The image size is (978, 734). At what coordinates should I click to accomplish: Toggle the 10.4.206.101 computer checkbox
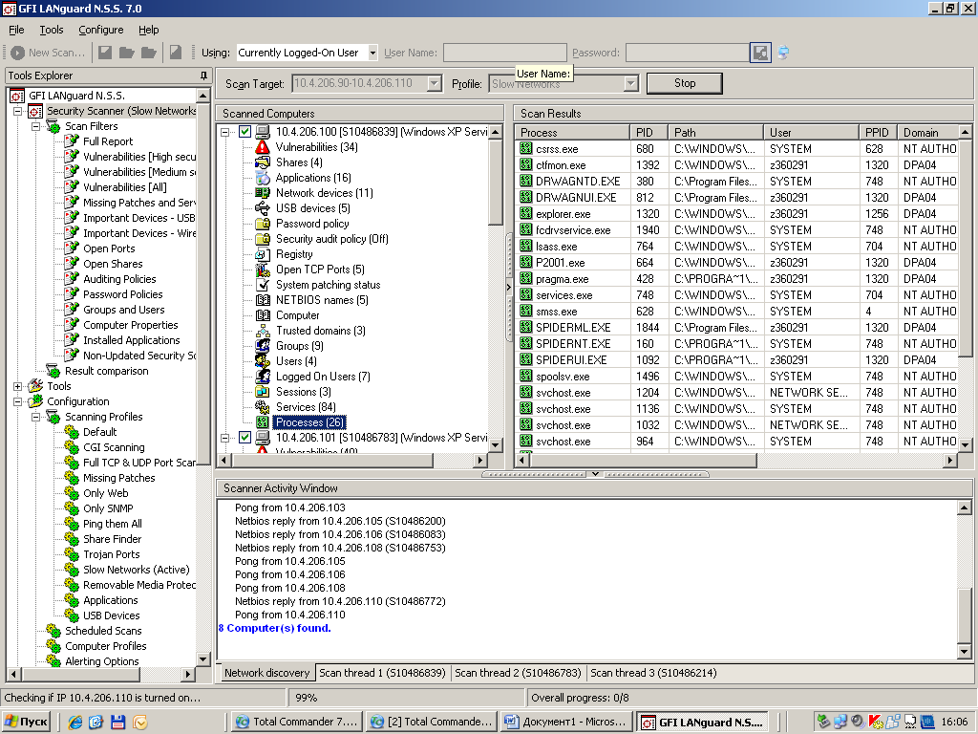tap(244, 438)
